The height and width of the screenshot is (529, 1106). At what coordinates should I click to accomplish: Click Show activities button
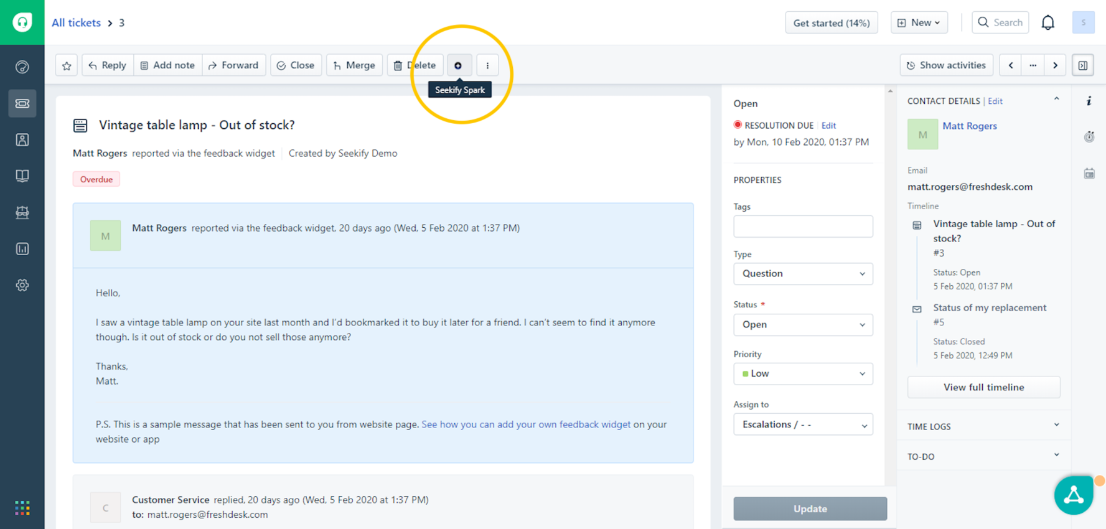946,65
